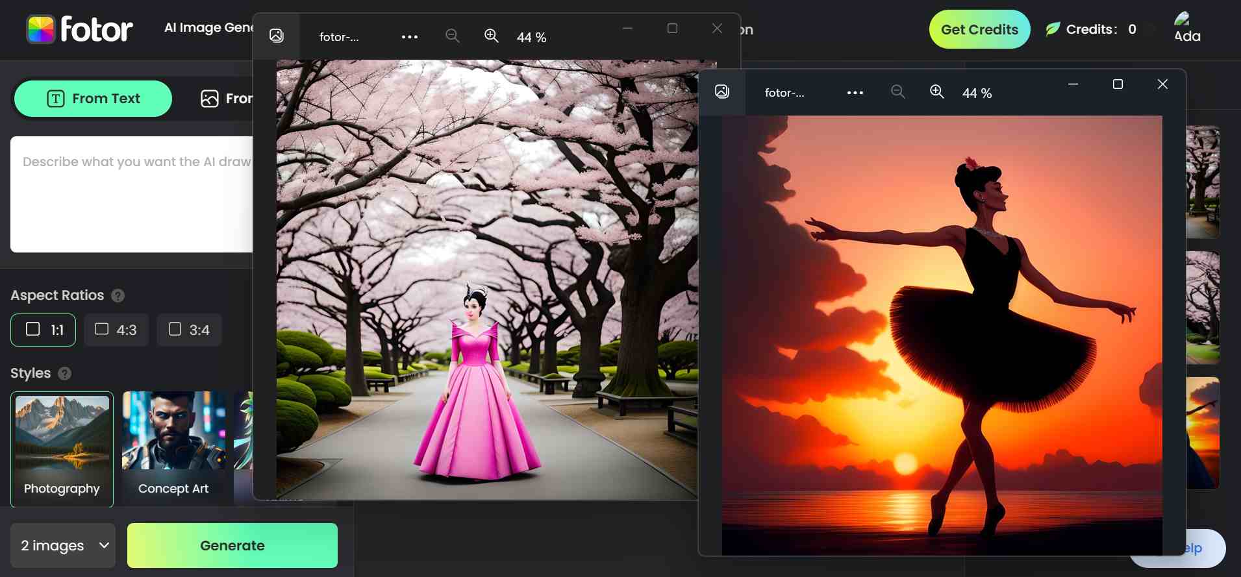This screenshot has width=1241, height=577.
Task: Switch to the From Text tab
Action: coord(93,99)
